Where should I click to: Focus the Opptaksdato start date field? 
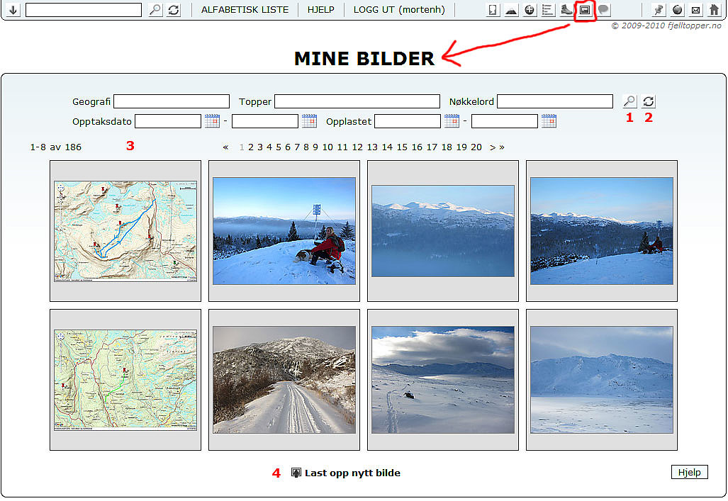[168, 121]
